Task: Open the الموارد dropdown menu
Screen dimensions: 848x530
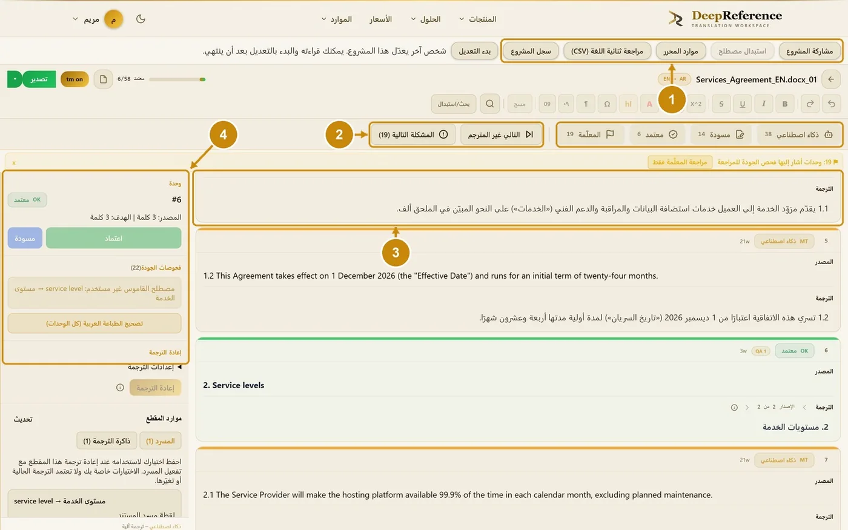Action: coord(337,19)
